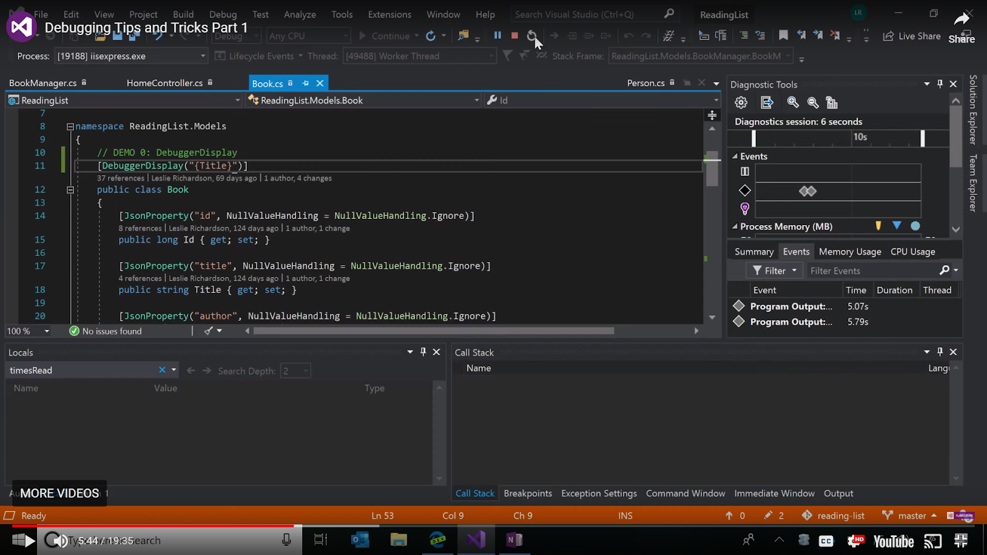
Task: Click the purple IntelliTrace lightbulb icon
Action: [x=745, y=208]
